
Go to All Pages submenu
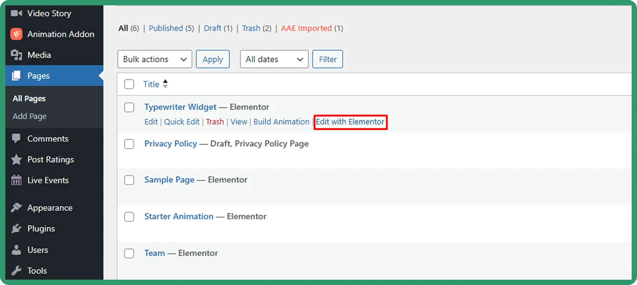pos(29,99)
